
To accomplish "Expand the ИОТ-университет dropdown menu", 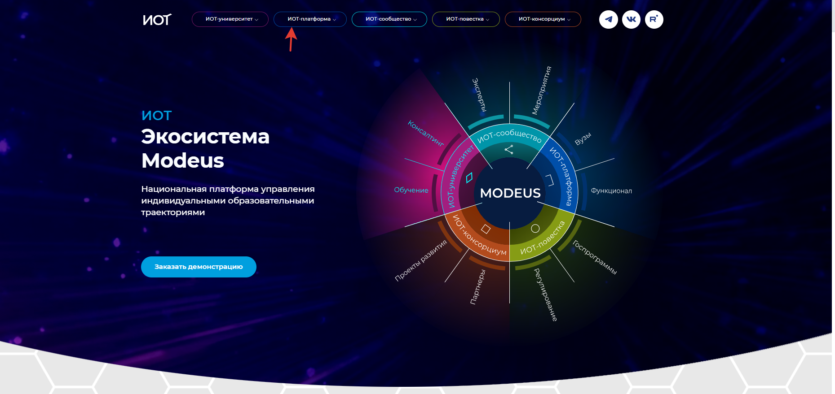I will [230, 19].
